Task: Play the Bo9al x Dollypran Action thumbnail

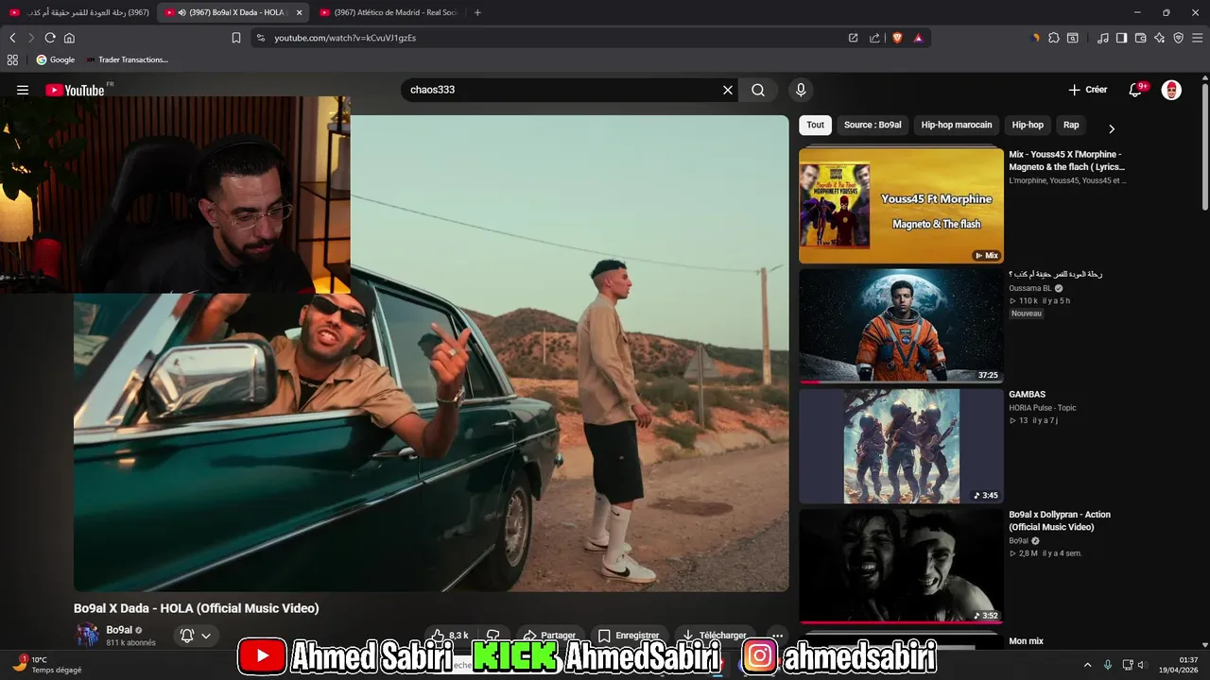Action: click(901, 566)
